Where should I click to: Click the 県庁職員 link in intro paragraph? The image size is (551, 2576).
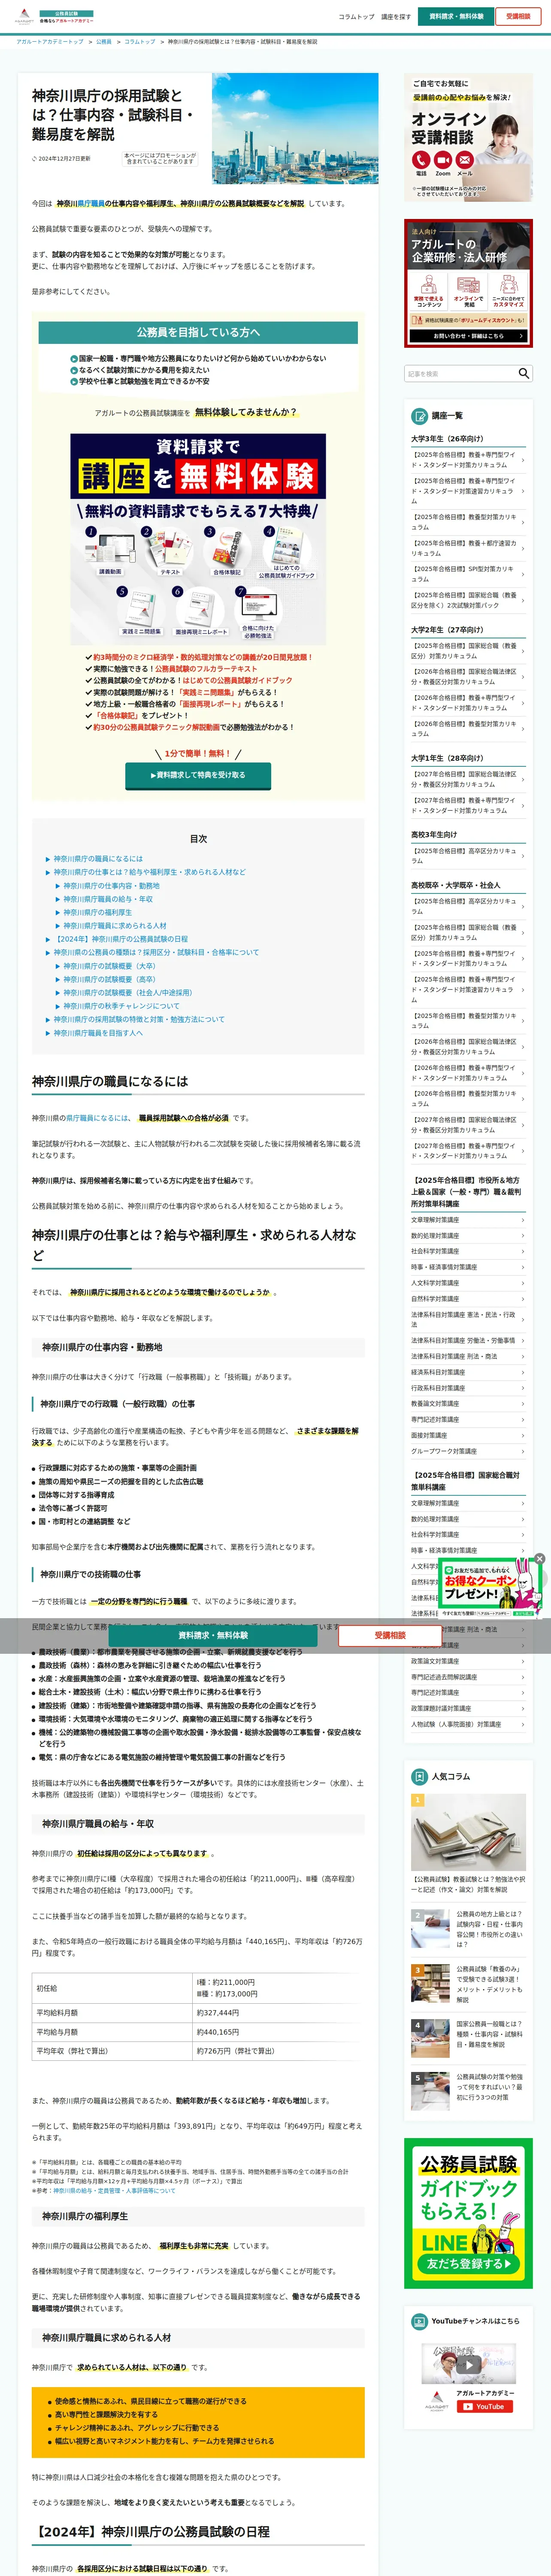pyautogui.click(x=91, y=204)
